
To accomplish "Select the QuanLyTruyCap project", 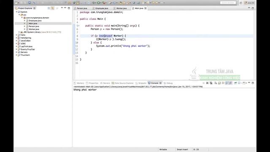I will [27, 49].
